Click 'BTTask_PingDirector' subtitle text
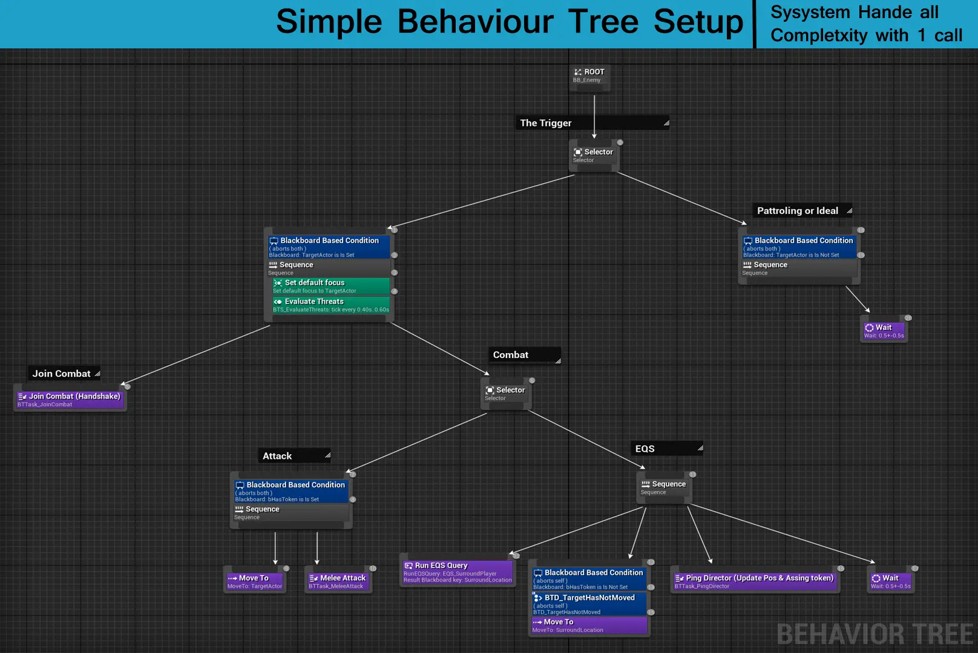The image size is (978, 653). click(x=702, y=586)
